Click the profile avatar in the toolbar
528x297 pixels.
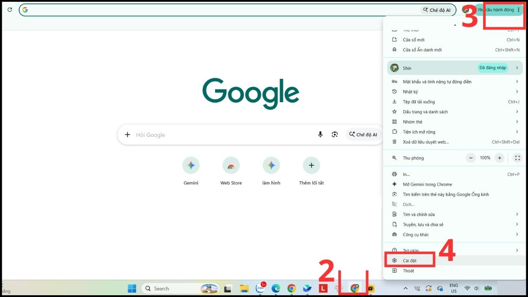(x=466, y=10)
